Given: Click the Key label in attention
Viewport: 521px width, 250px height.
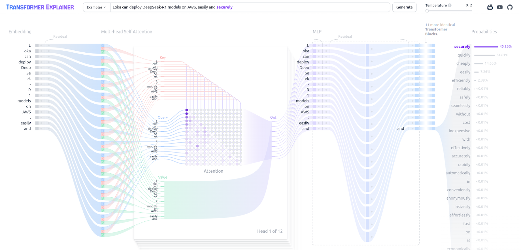Looking at the screenshot, I should click(163, 58).
